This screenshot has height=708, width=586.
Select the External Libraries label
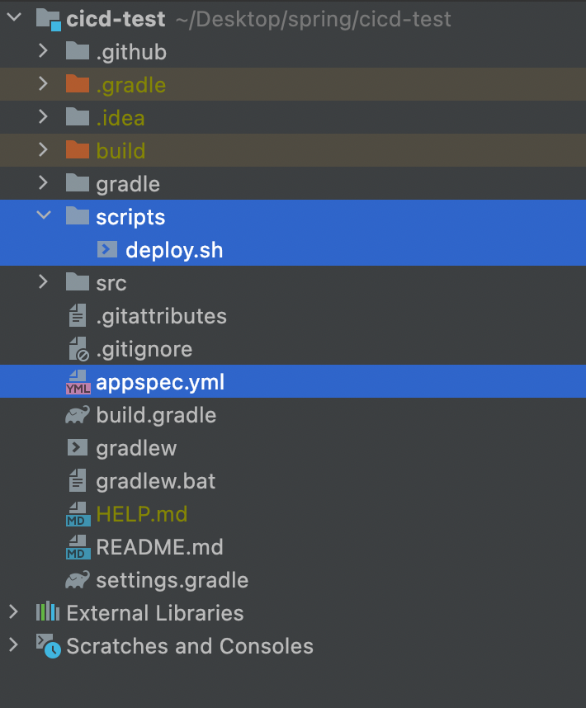click(x=155, y=613)
